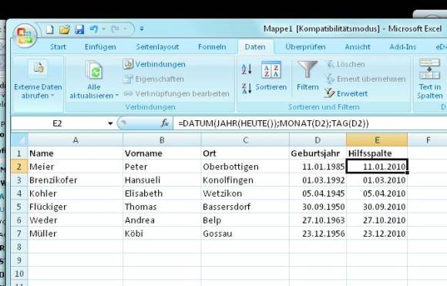Open the Office button menu
The image size is (447, 286).
(25, 35)
